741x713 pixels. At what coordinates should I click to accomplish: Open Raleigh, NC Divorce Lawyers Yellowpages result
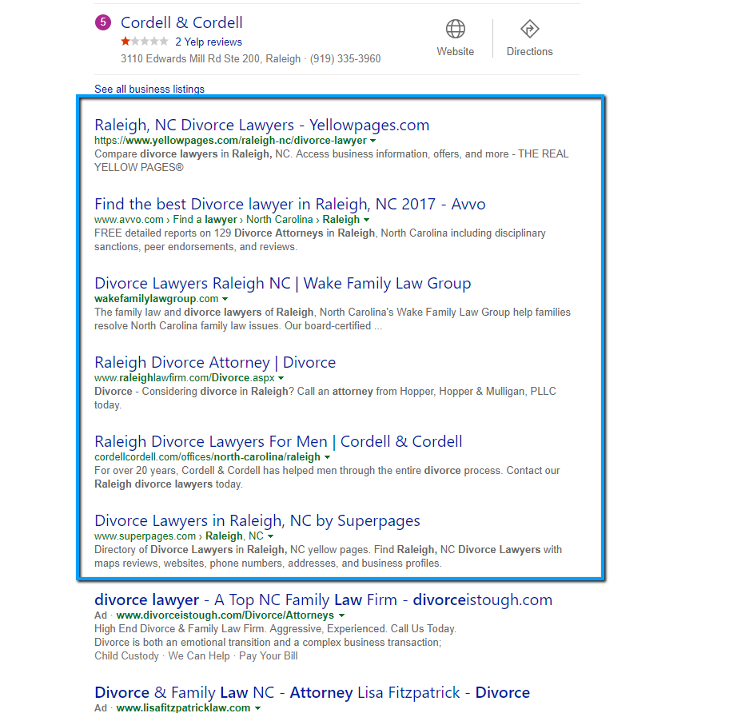262,125
